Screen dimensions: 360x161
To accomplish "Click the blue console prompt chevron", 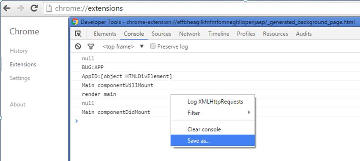I will 76,121.
